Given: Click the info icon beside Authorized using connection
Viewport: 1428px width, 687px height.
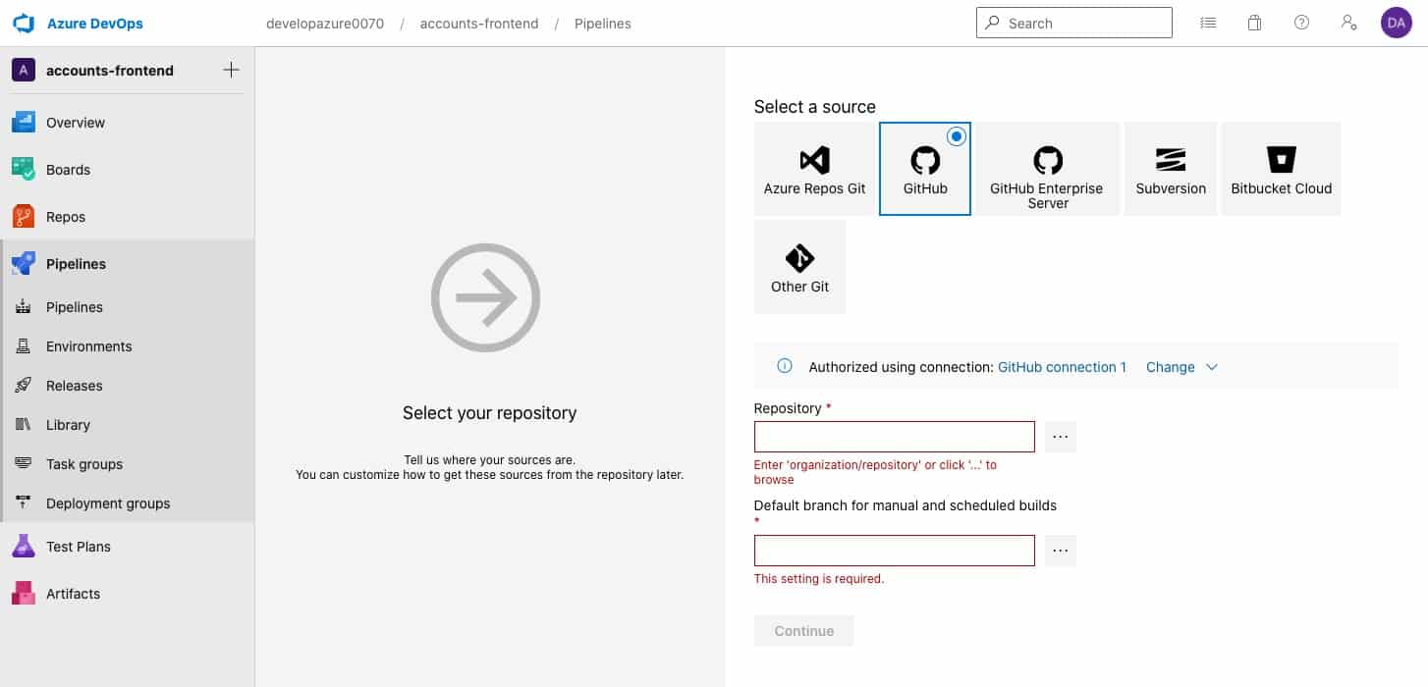Looking at the screenshot, I should [x=785, y=366].
